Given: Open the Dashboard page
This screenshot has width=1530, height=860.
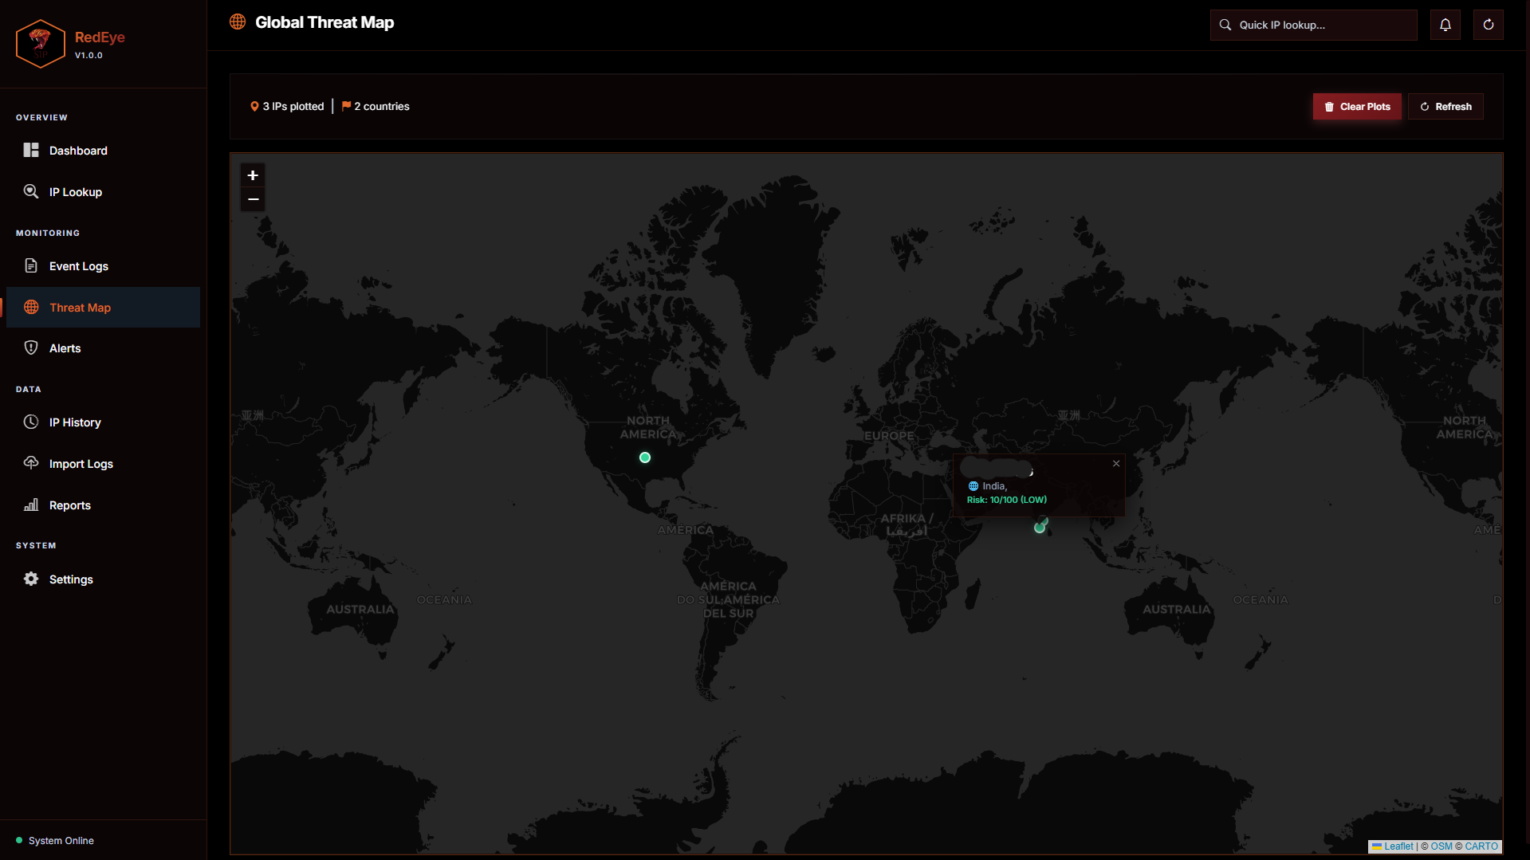Looking at the screenshot, I should pos(103,151).
